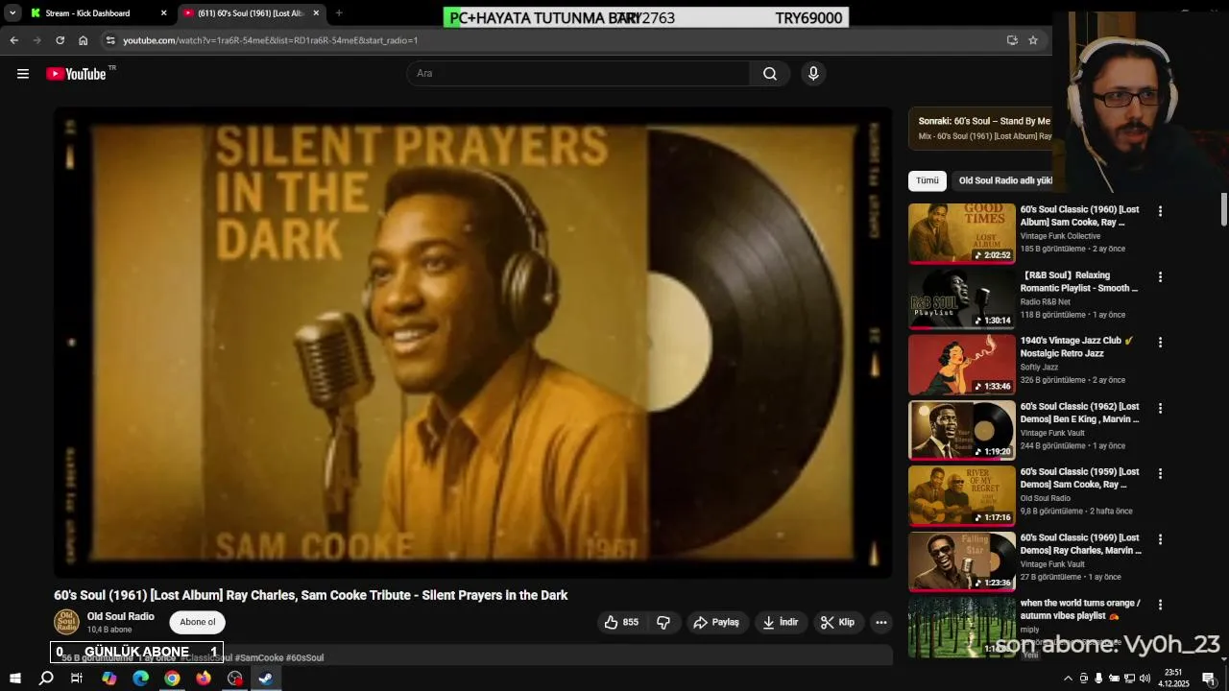Open the browser home page
The width and height of the screenshot is (1229, 691).
(x=83, y=40)
